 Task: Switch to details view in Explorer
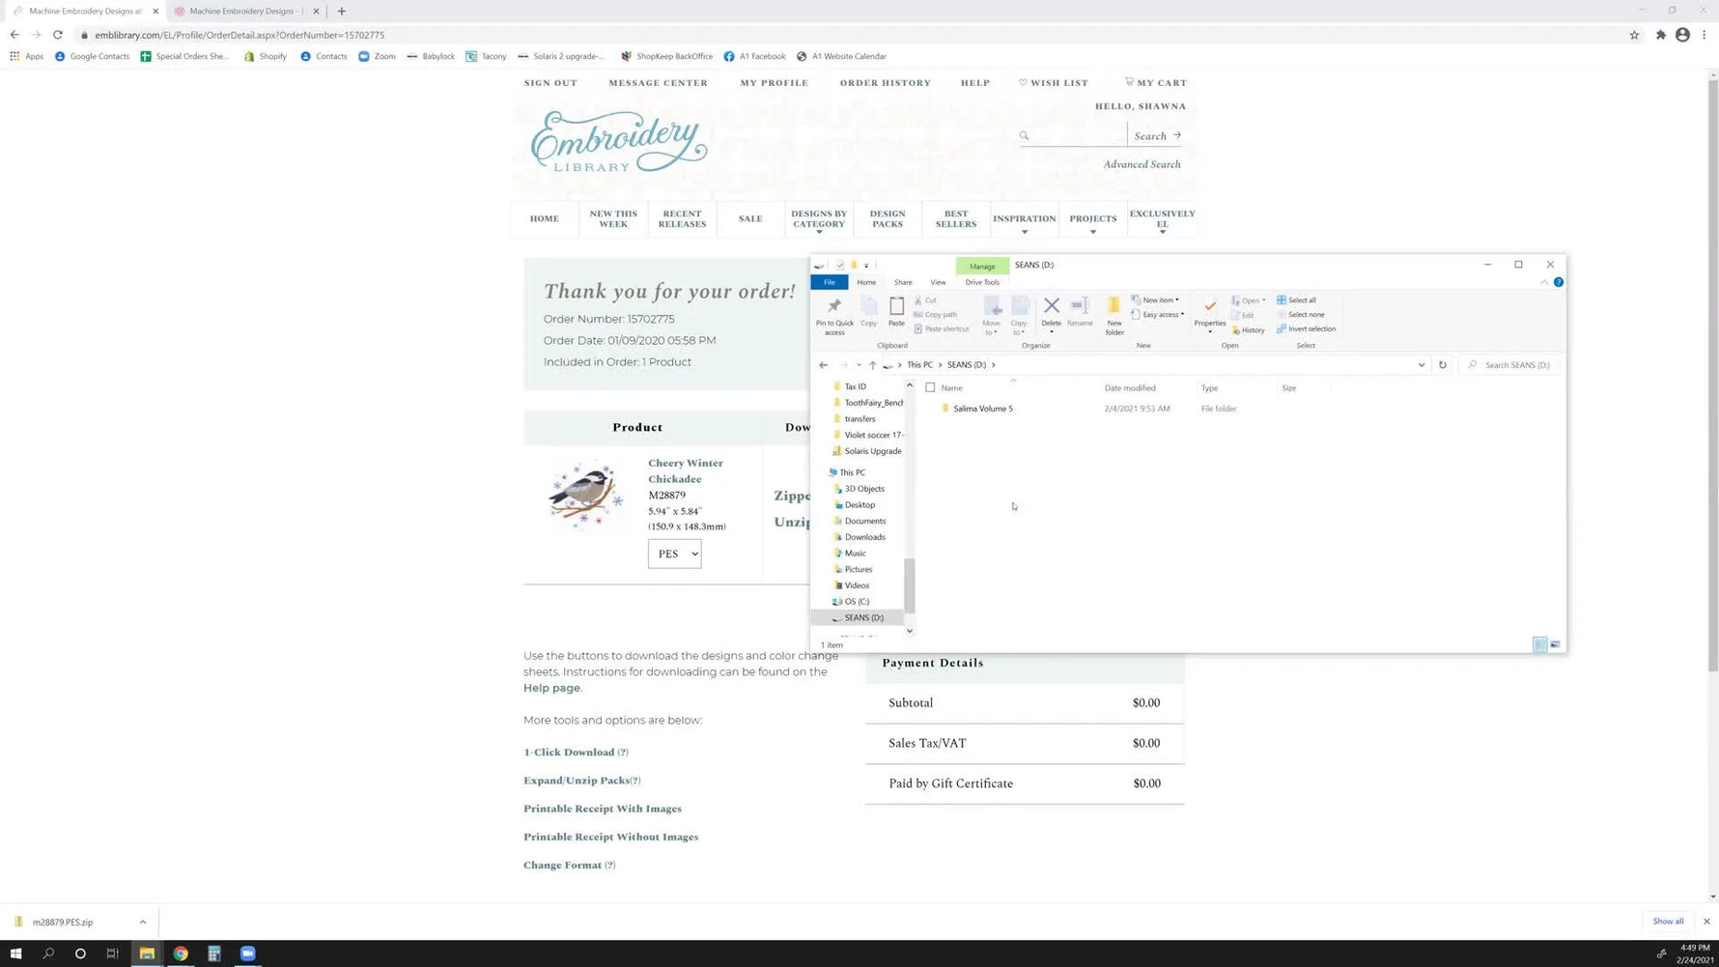click(x=1540, y=644)
